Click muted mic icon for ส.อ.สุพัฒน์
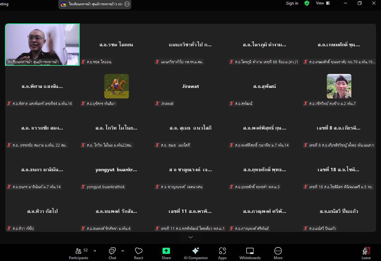381x261 pixels. [x=231, y=103]
